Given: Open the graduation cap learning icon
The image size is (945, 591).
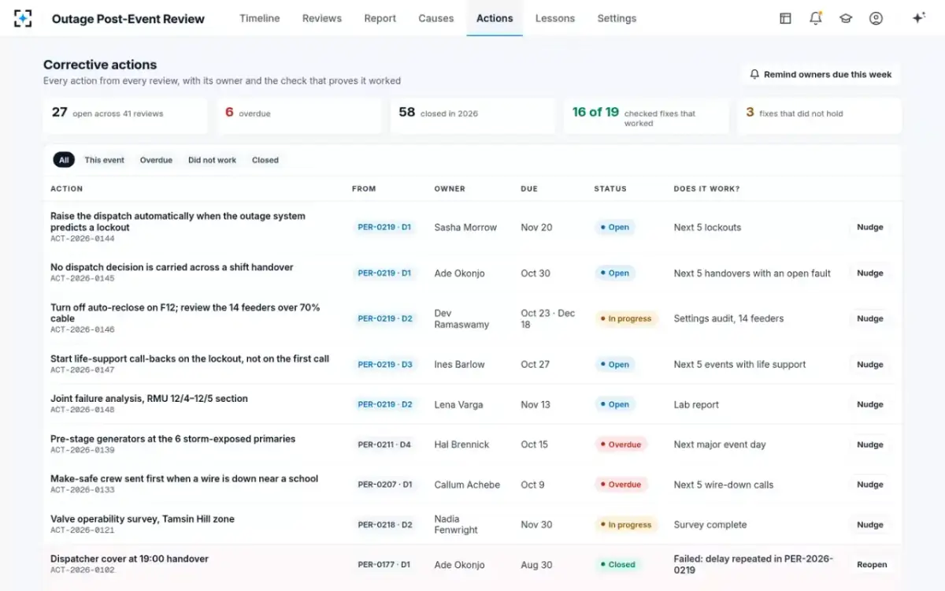Looking at the screenshot, I should pyautogui.click(x=846, y=18).
